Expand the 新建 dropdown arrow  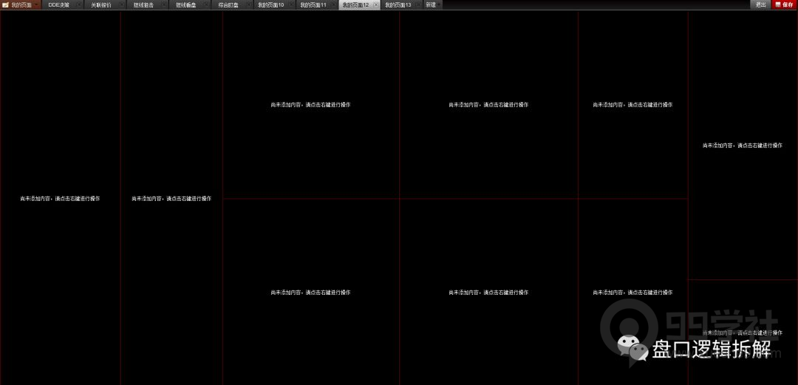[x=440, y=4]
